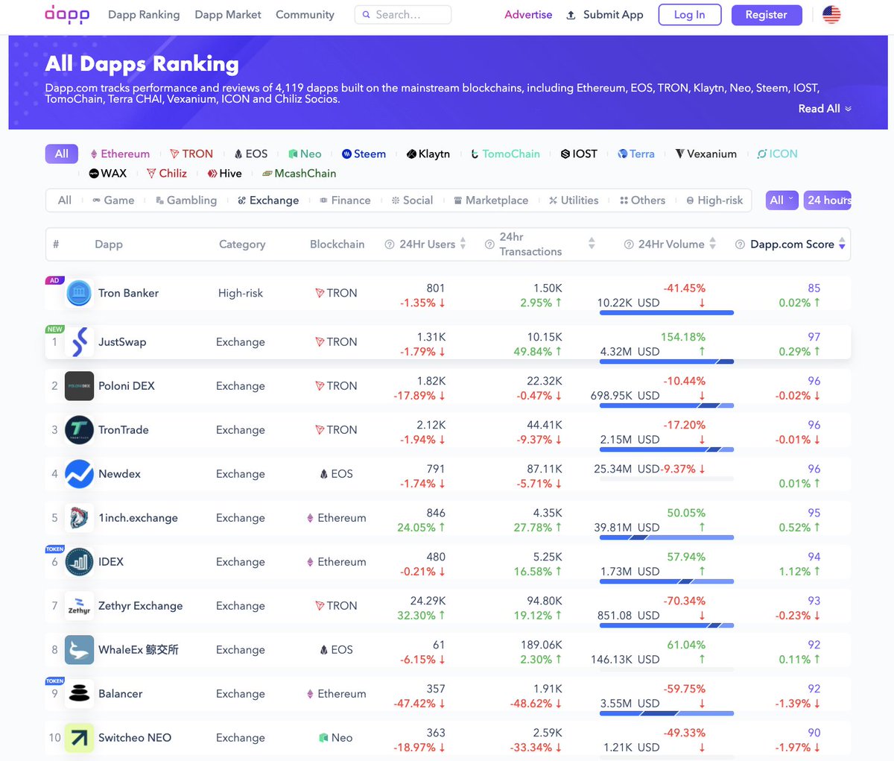Viewport: 894px width, 761px height.
Task: Open Dapp Market in the navbar
Action: [x=228, y=14]
